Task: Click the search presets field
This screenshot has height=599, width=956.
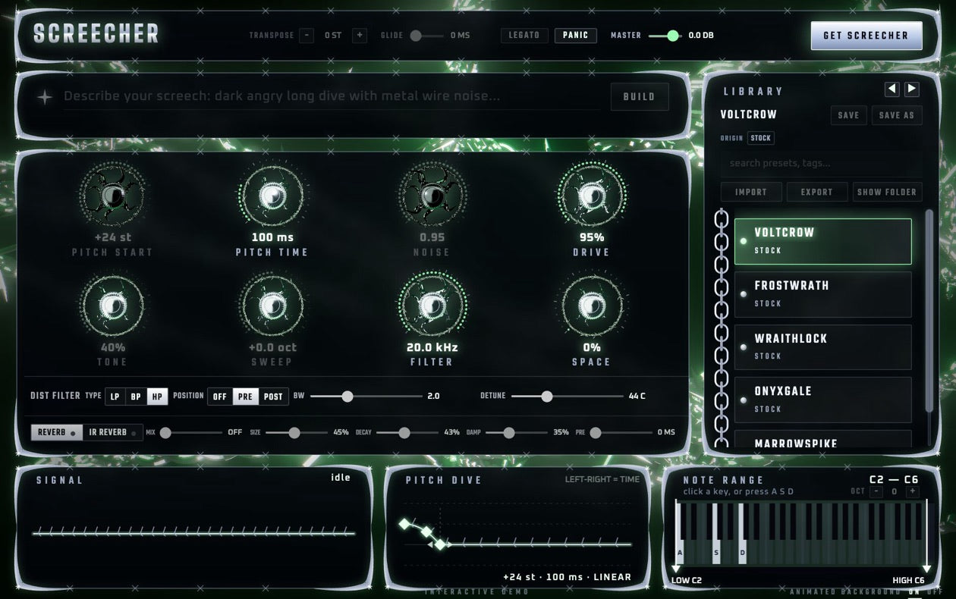Action: tap(822, 163)
